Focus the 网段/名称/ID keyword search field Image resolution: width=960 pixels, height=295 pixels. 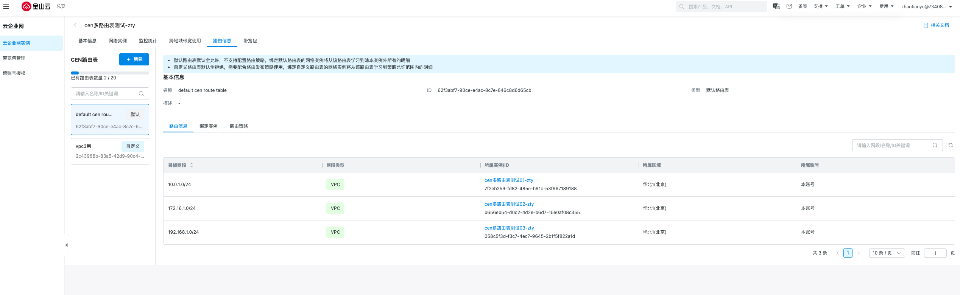[x=891, y=146]
